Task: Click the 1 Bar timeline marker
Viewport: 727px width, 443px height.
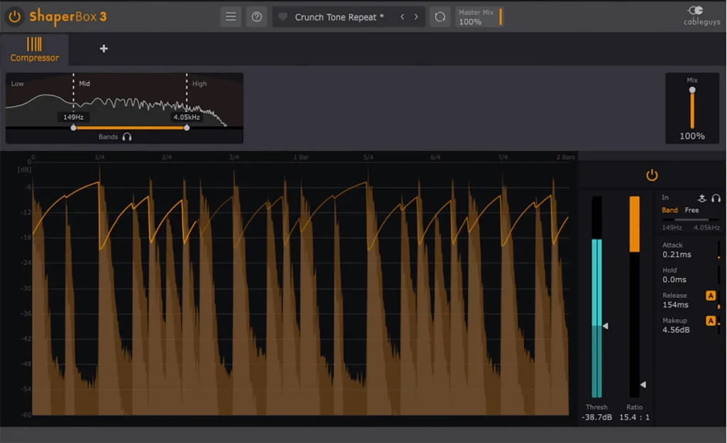Action: coord(301,157)
